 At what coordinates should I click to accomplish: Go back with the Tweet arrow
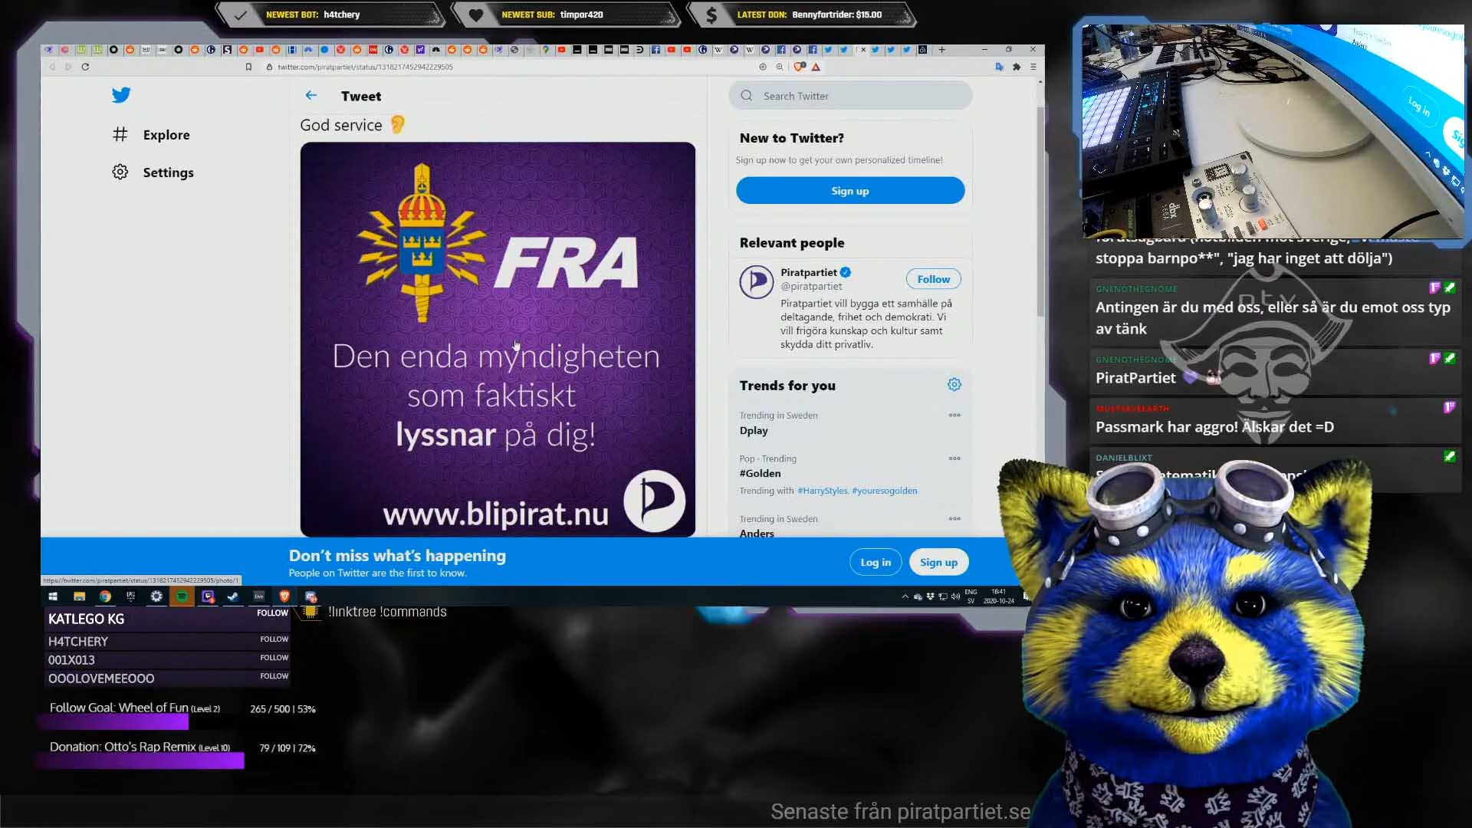(311, 96)
